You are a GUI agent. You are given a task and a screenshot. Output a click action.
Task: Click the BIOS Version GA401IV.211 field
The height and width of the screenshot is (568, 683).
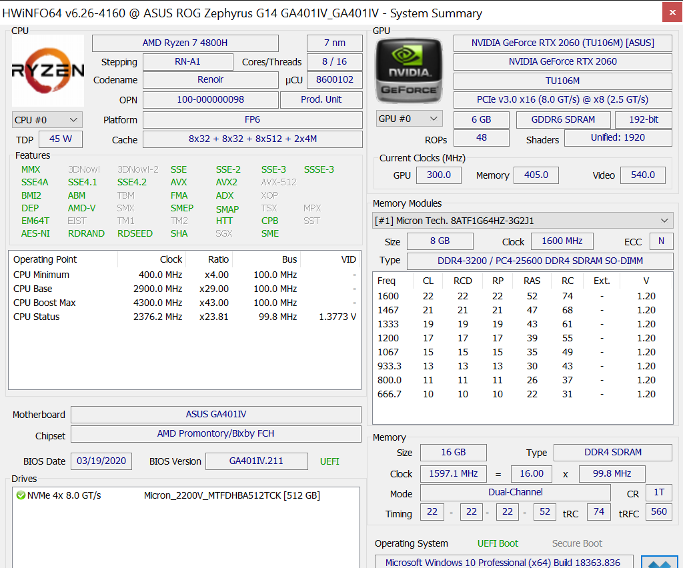click(256, 461)
